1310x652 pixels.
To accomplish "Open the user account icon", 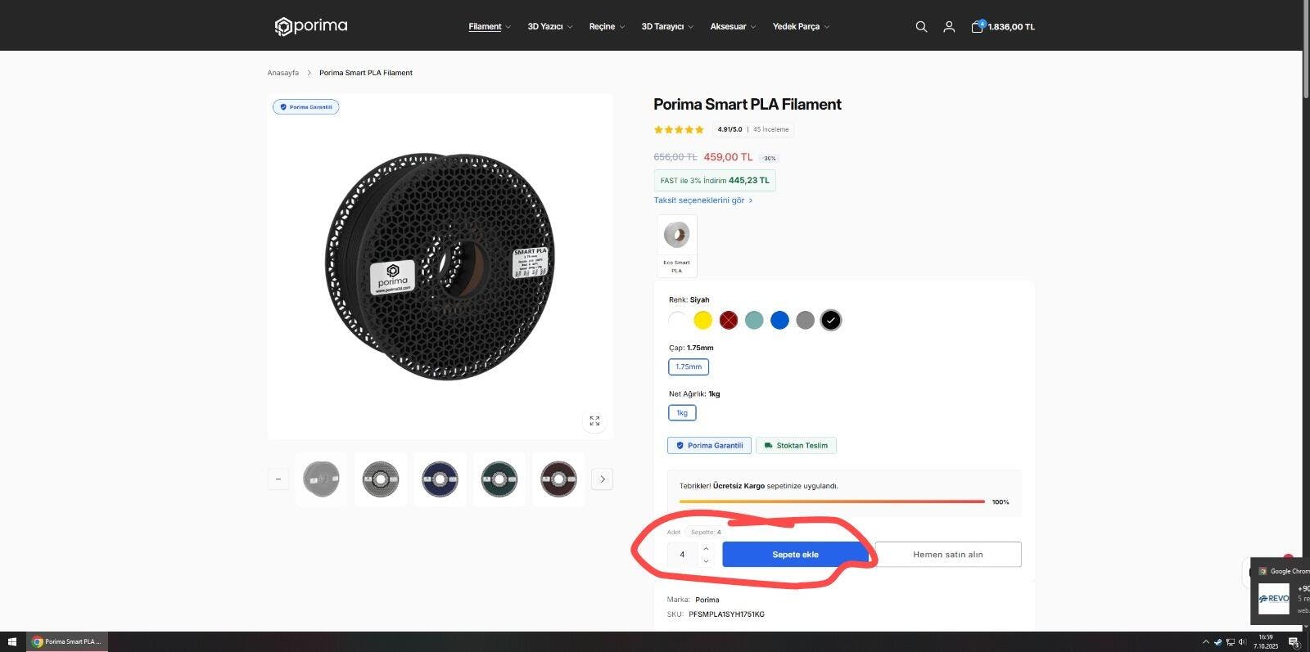I will pyautogui.click(x=949, y=27).
